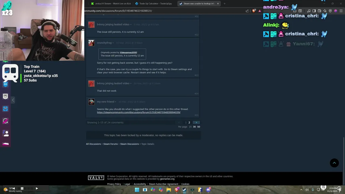This screenshot has height=194, width=345.
Task: Click the Valve logo in footer
Action: (96, 178)
